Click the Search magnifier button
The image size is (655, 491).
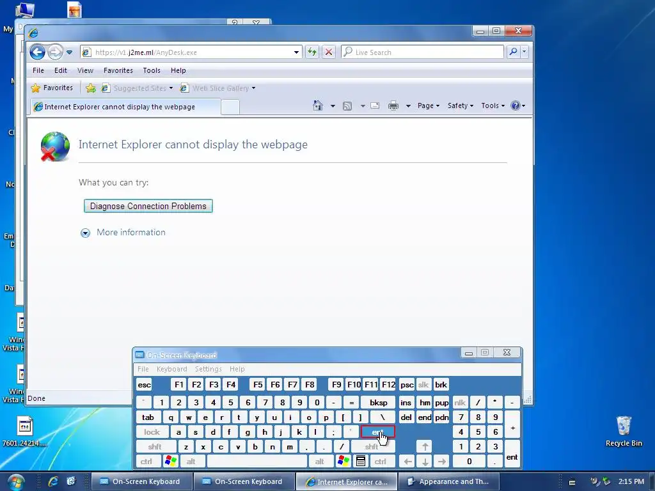513,52
